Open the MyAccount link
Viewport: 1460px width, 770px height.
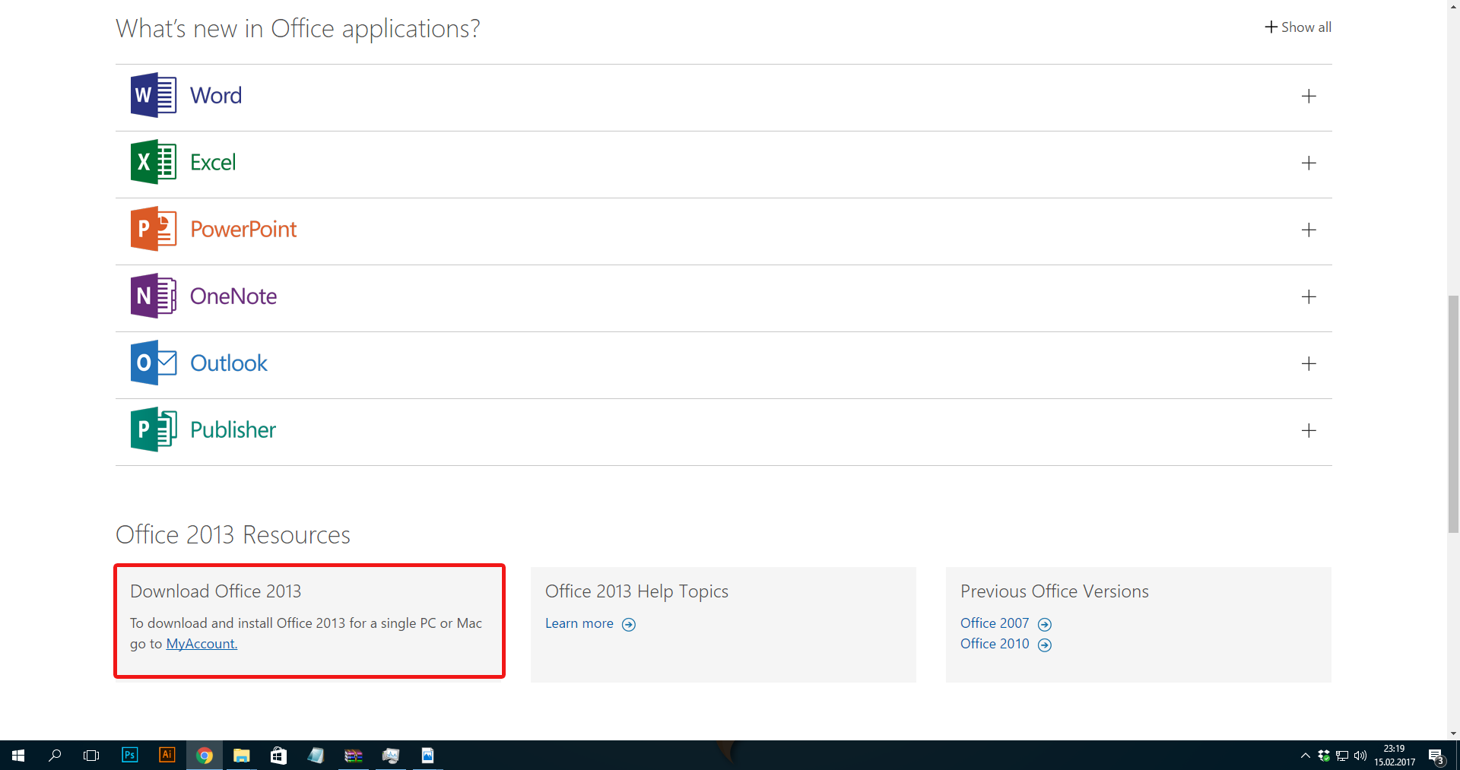click(202, 644)
